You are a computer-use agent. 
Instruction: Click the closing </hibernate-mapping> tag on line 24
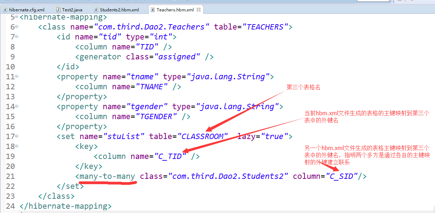tap(66, 206)
